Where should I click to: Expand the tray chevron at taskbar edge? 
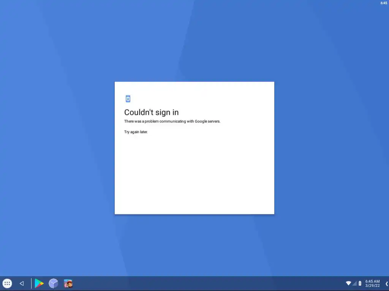click(x=386, y=283)
